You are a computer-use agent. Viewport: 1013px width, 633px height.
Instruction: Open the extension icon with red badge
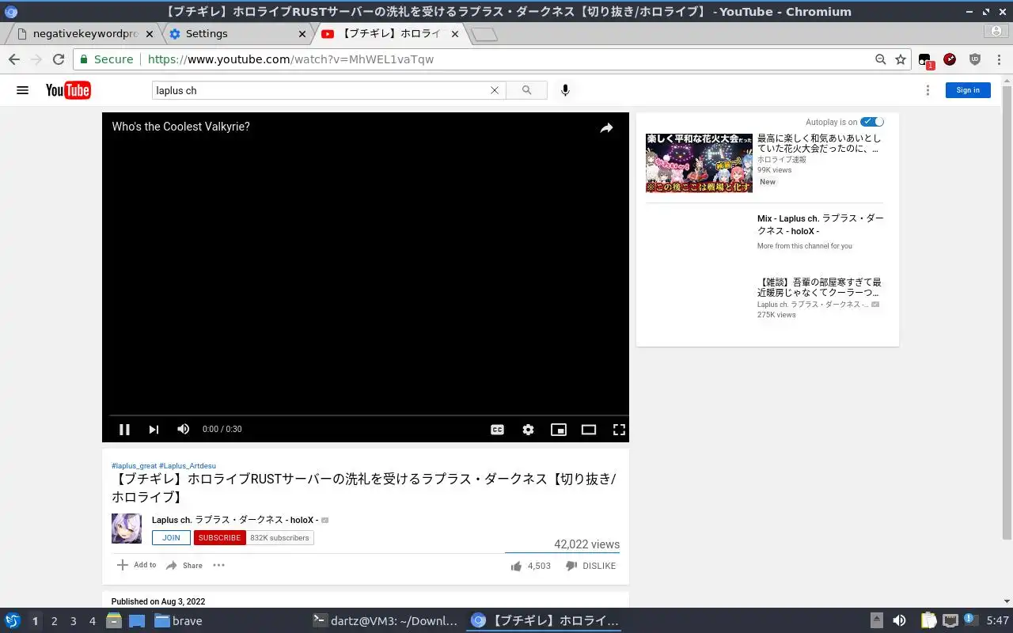(x=925, y=60)
